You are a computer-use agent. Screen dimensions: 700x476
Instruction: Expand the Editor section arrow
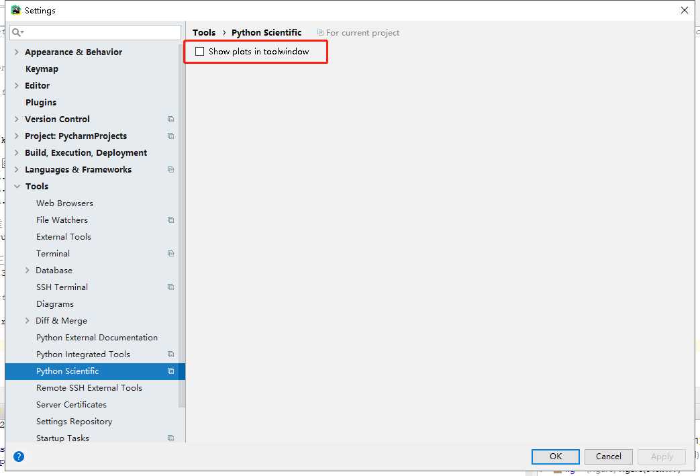(17, 85)
